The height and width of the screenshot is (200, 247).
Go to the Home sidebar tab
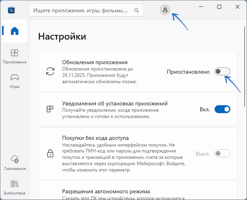[x=15, y=31]
